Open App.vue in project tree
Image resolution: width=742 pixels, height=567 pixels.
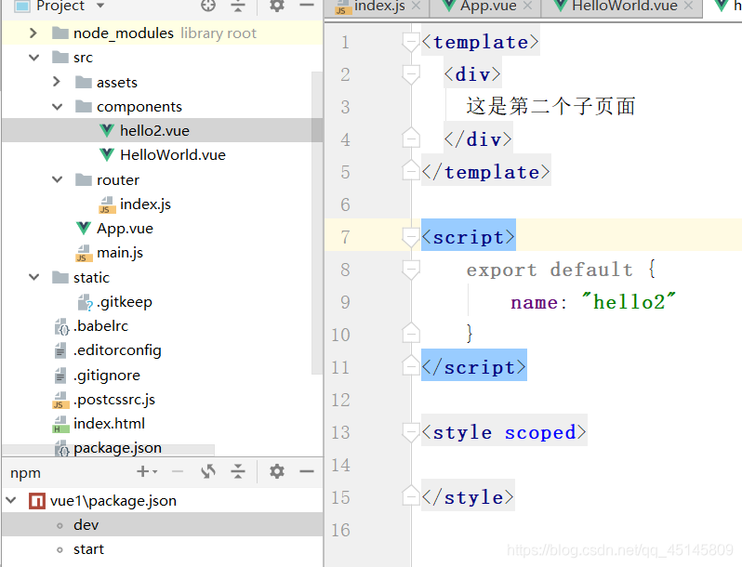(163, 229)
